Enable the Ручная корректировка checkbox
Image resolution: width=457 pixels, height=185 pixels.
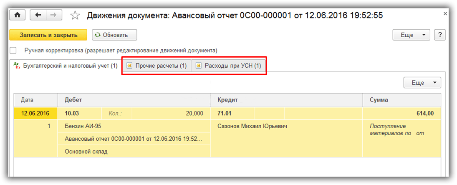click(13, 51)
